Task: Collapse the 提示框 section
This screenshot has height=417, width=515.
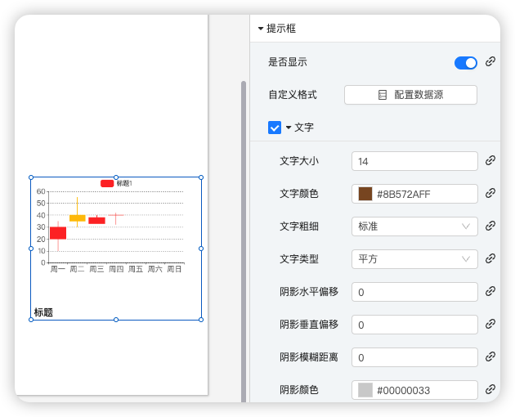Action: (261, 29)
